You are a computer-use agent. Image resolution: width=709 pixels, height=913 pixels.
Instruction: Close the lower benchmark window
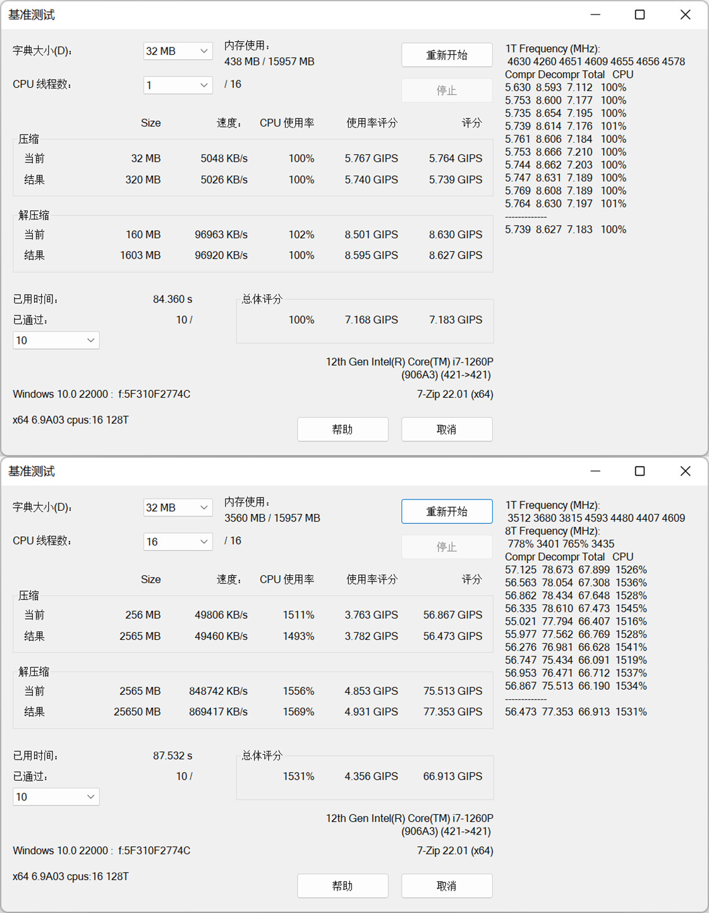click(685, 471)
